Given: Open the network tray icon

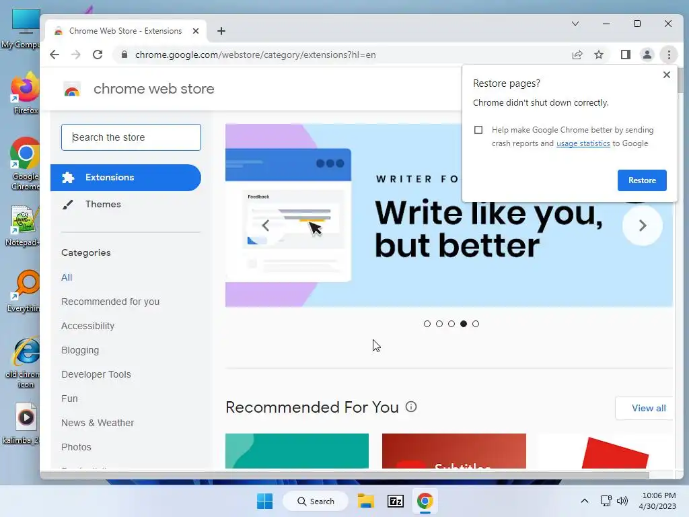Looking at the screenshot, I should tap(606, 501).
